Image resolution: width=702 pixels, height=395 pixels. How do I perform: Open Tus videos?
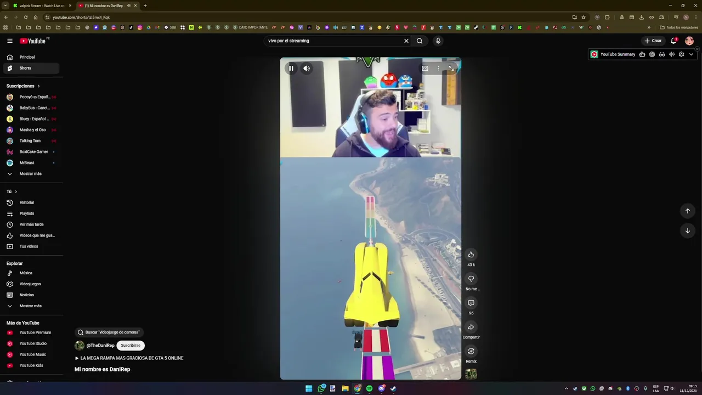[30, 246]
